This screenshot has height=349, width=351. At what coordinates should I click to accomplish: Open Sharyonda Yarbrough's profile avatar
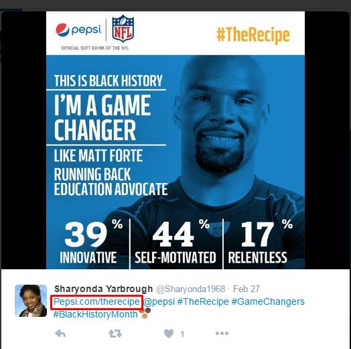[31, 301]
